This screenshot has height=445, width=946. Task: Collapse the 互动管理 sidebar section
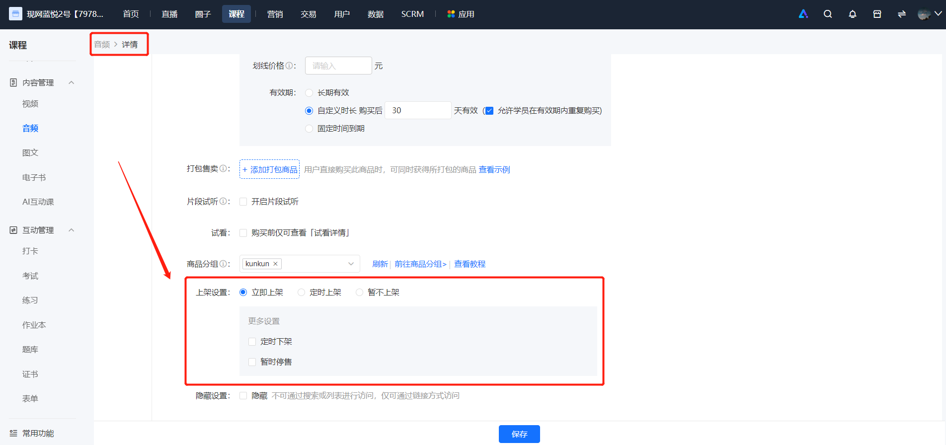[72, 230]
